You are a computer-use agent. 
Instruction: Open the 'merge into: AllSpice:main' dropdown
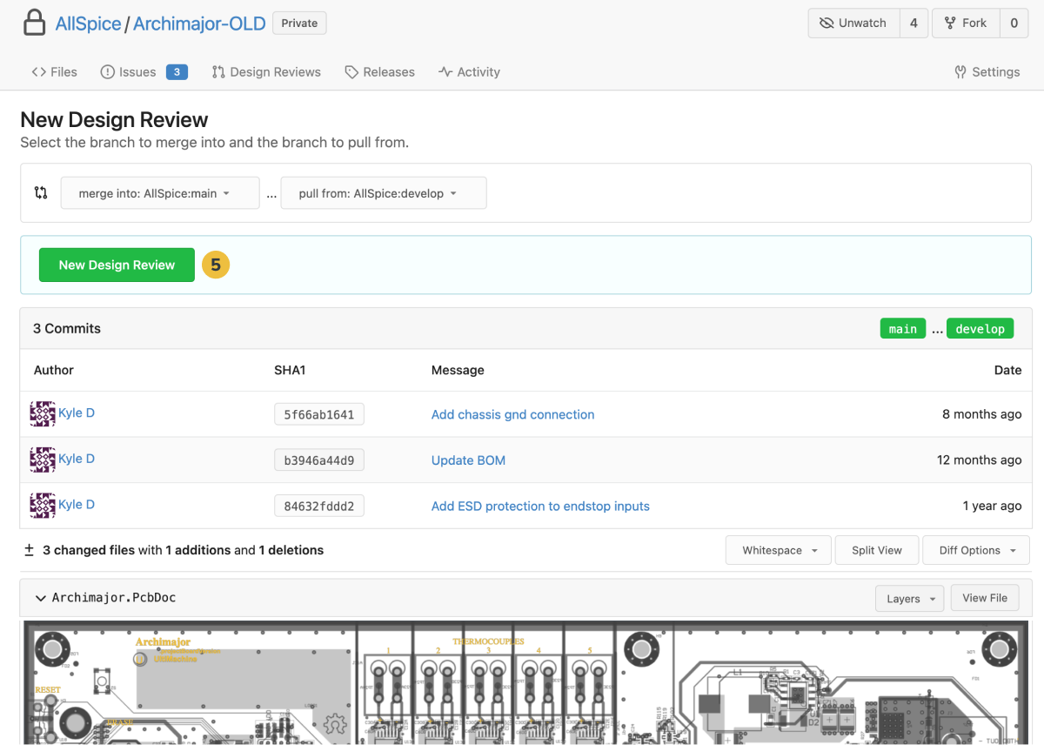[x=160, y=193]
